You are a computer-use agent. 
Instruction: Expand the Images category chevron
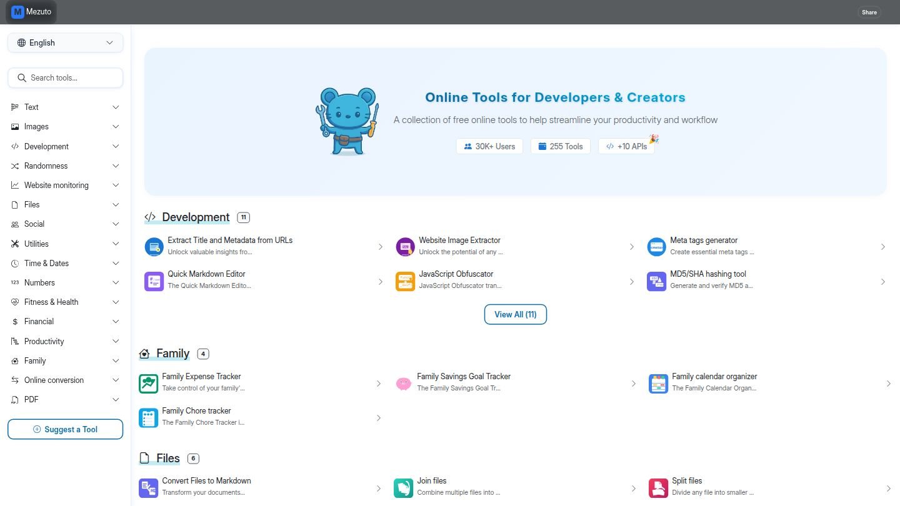pyautogui.click(x=116, y=127)
